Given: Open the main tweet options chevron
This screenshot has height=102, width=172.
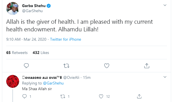Looking at the screenshot, I should pyautogui.click(x=165, y=5).
